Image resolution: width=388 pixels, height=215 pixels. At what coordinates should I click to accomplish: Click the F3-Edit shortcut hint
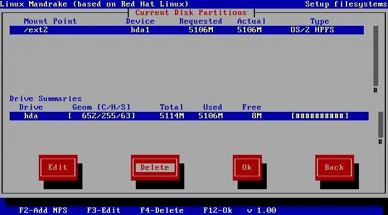[x=103, y=210]
